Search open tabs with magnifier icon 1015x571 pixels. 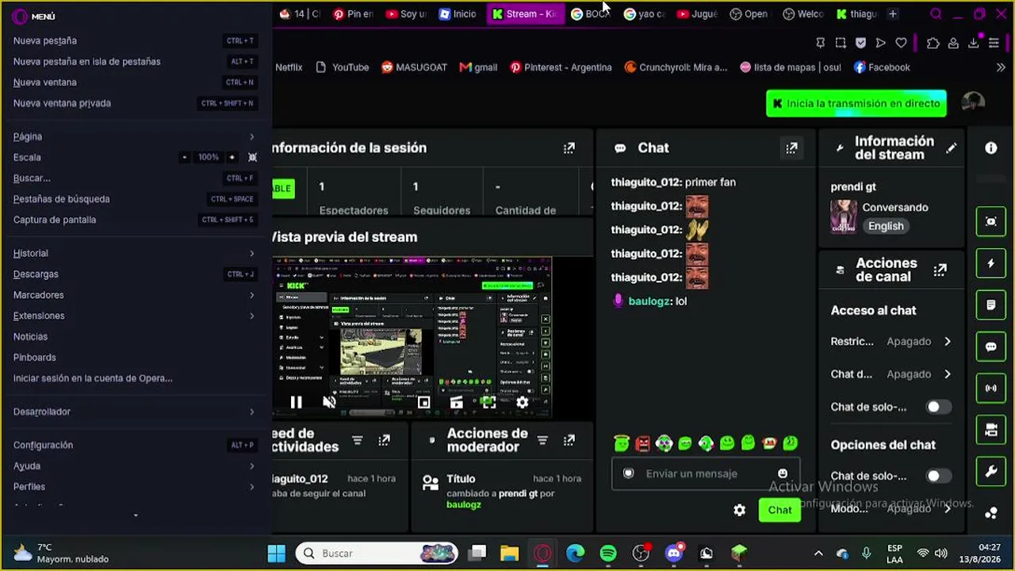936,13
